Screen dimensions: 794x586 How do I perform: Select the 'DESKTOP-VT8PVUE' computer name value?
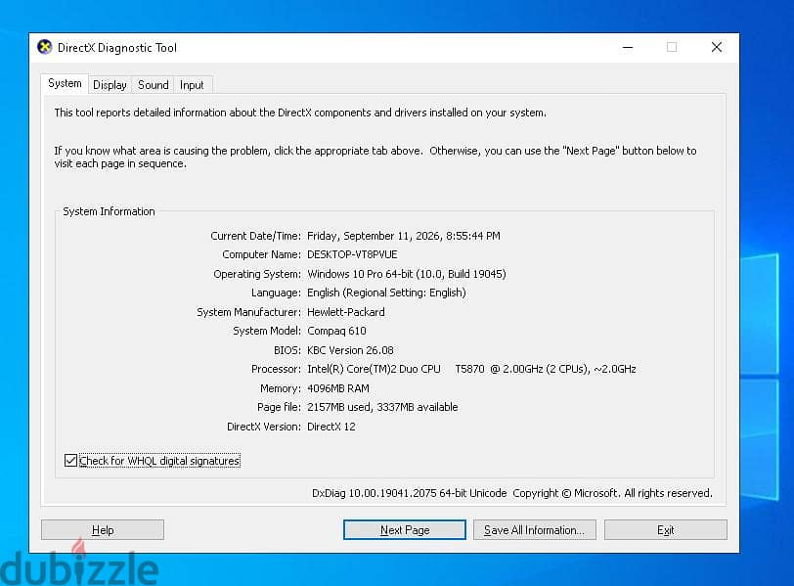point(352,254)
